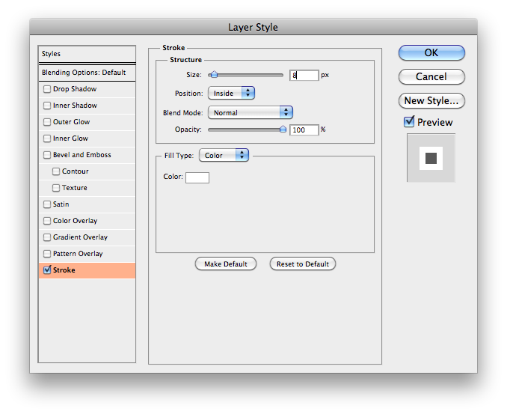Click the Opacity percent input field
The image size is (507, 414).
[304, 130]
